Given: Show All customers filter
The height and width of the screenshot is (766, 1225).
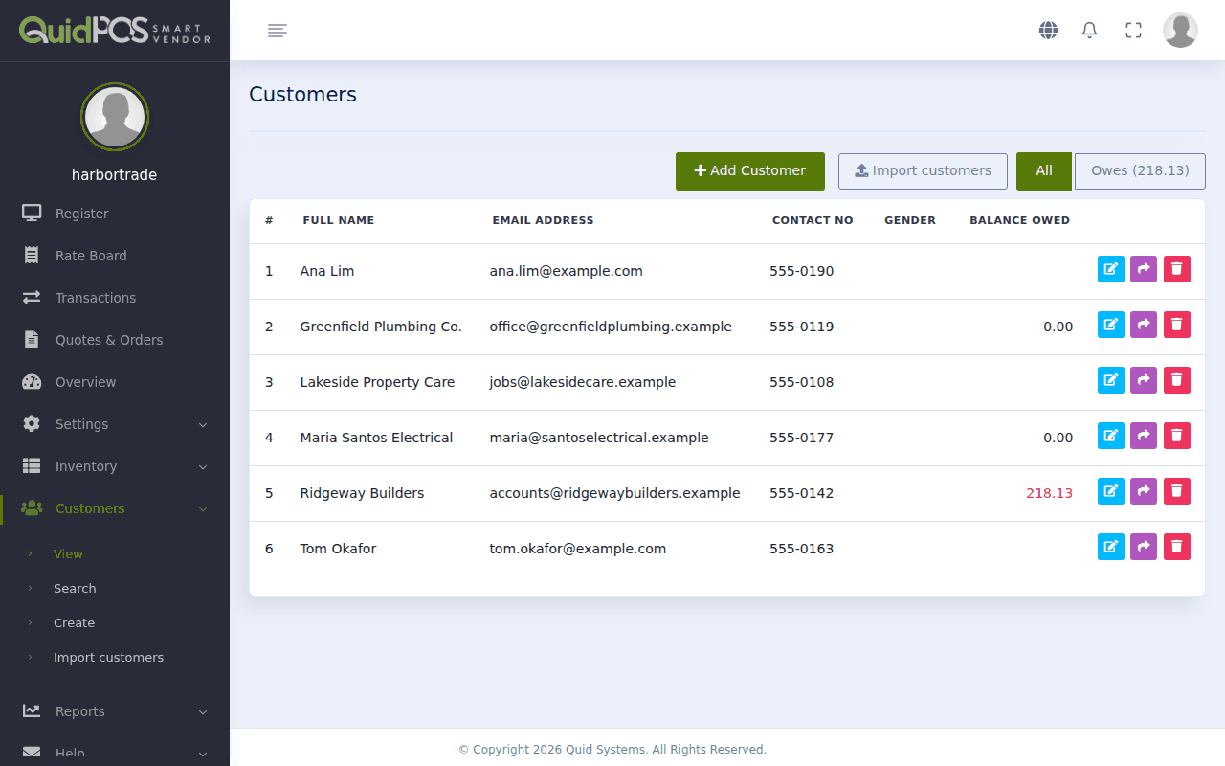Looking at the screenshot, I should tap(1044, 170).
